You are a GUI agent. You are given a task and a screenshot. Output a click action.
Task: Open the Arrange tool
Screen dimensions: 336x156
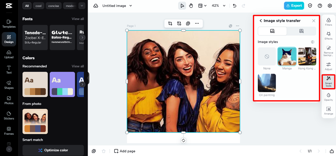[328, 111]
